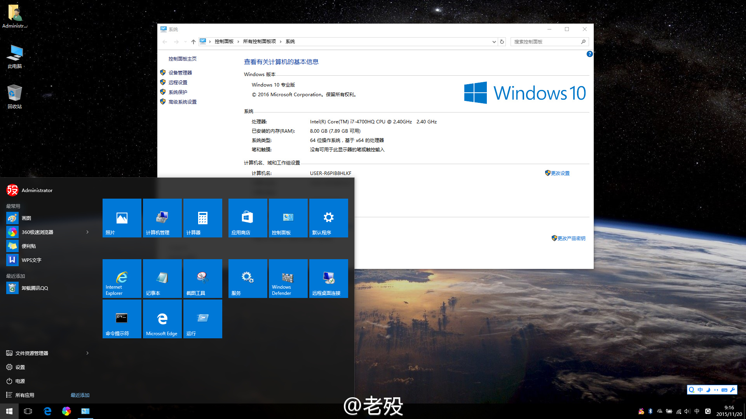Viewport: 746px width, 419px height.
Task: Open 设备管理器 link in the sidebar
Action: coord(180,73)
